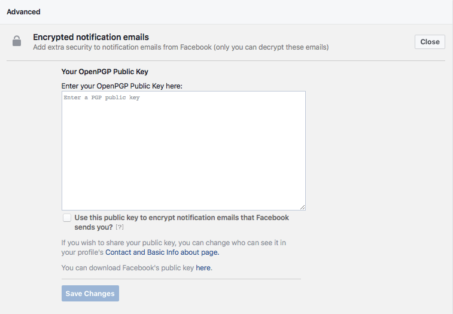Download Facebook's public key via here link

pos(203,268)
